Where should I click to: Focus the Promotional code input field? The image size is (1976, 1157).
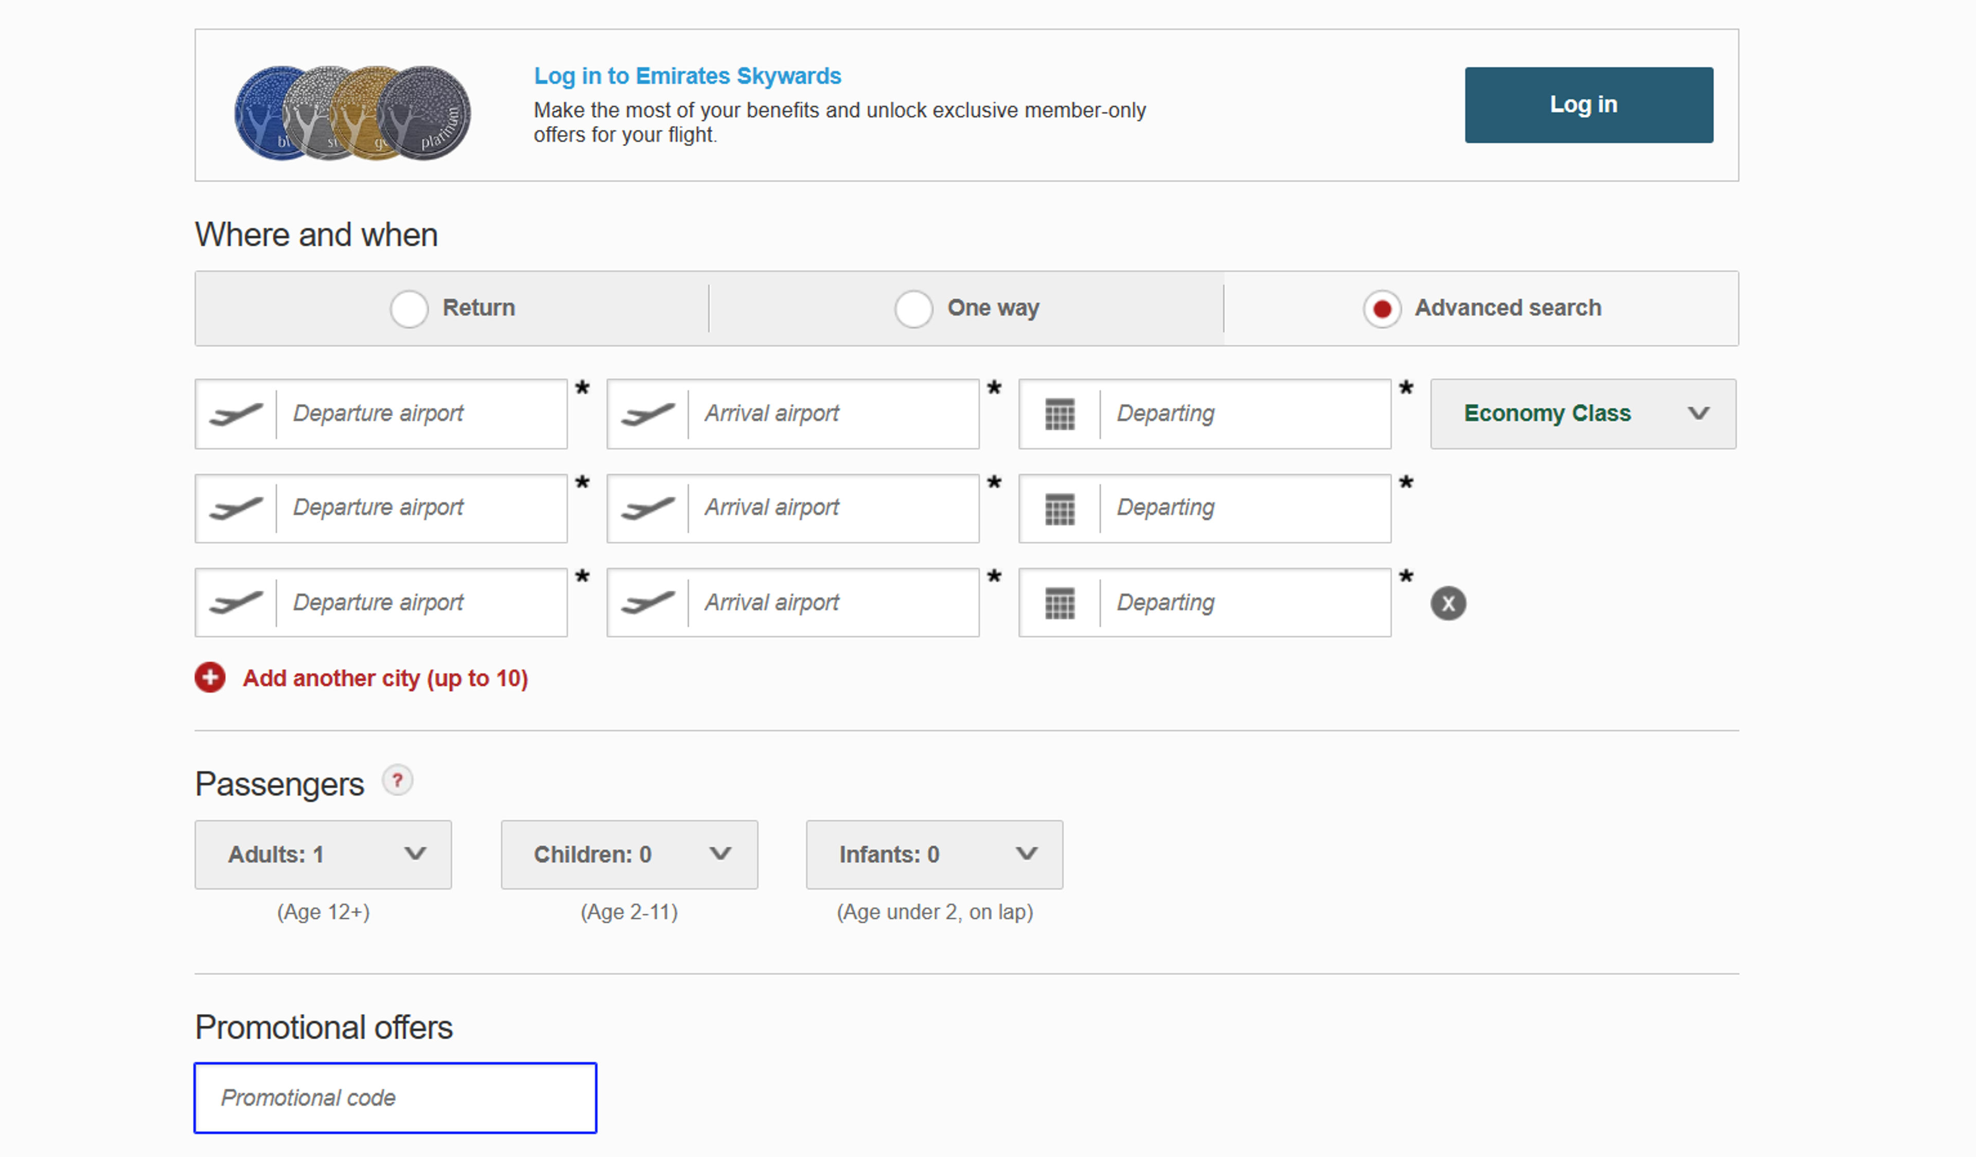click(x=395, y=1097)
